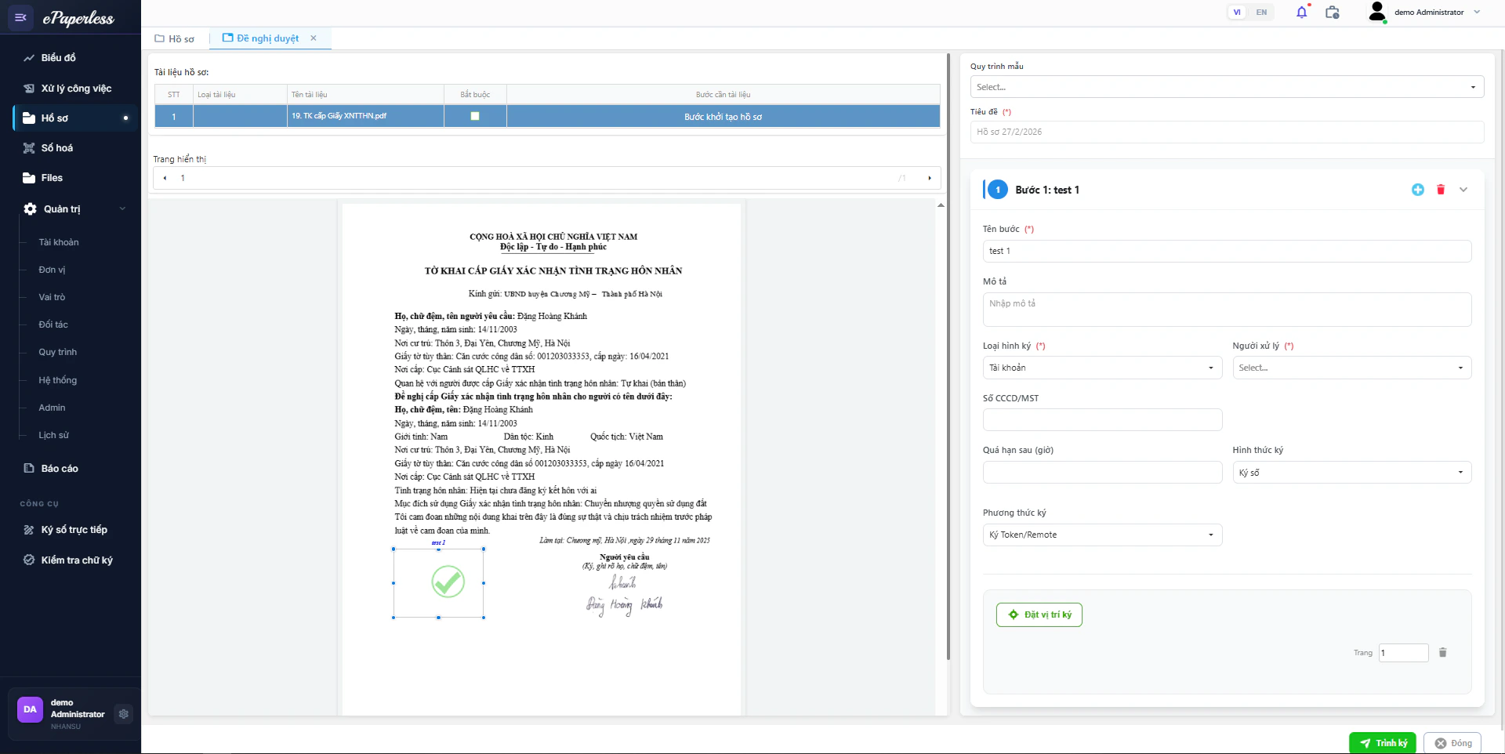Open the Người xử lý dropdown
This screenshot has height=754, width=1505.
point(1351,368)
